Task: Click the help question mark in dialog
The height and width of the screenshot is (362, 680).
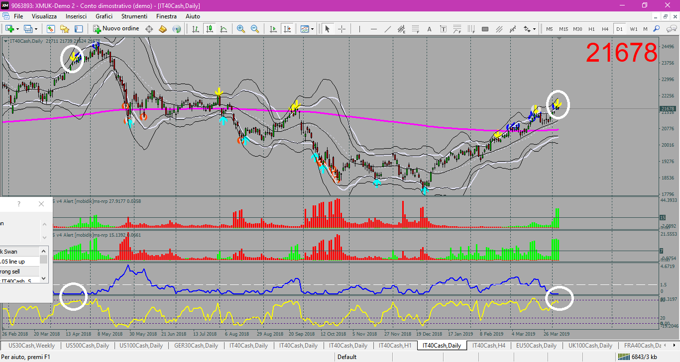Action: 19,204
